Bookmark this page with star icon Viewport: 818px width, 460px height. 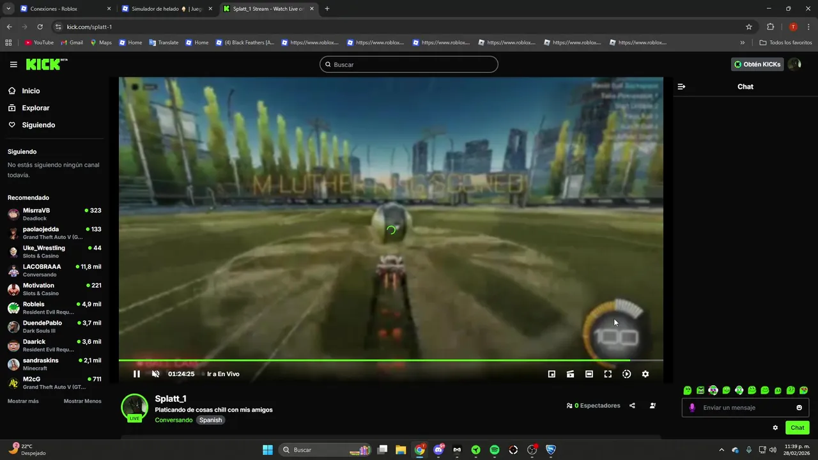coord(749,27)
